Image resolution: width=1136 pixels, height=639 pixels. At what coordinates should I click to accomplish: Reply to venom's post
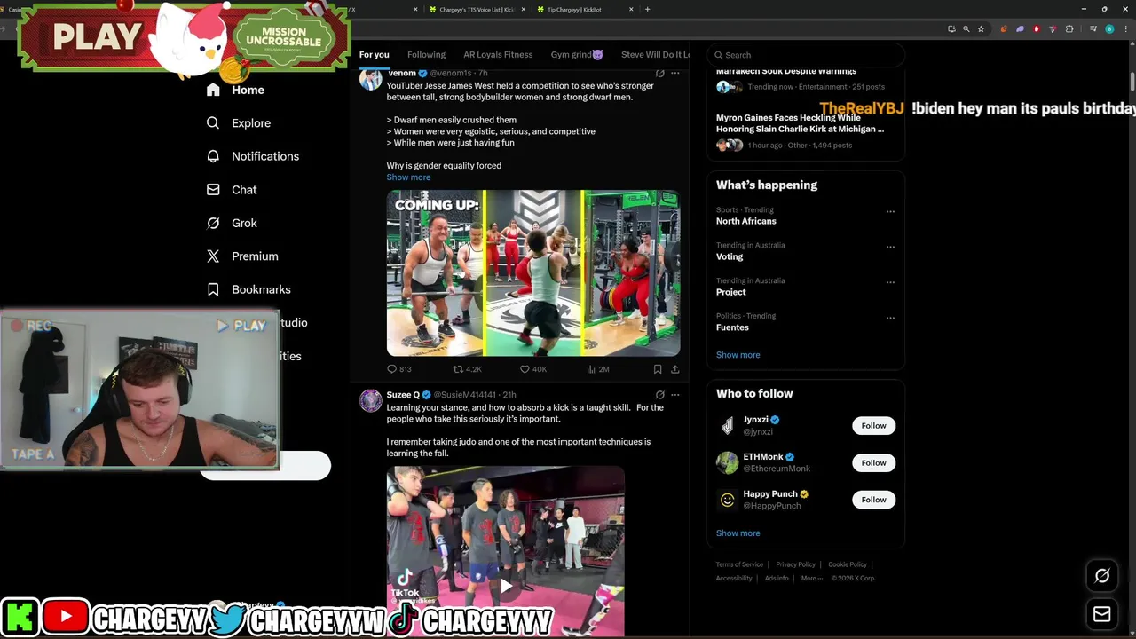(x=398, y=369)
